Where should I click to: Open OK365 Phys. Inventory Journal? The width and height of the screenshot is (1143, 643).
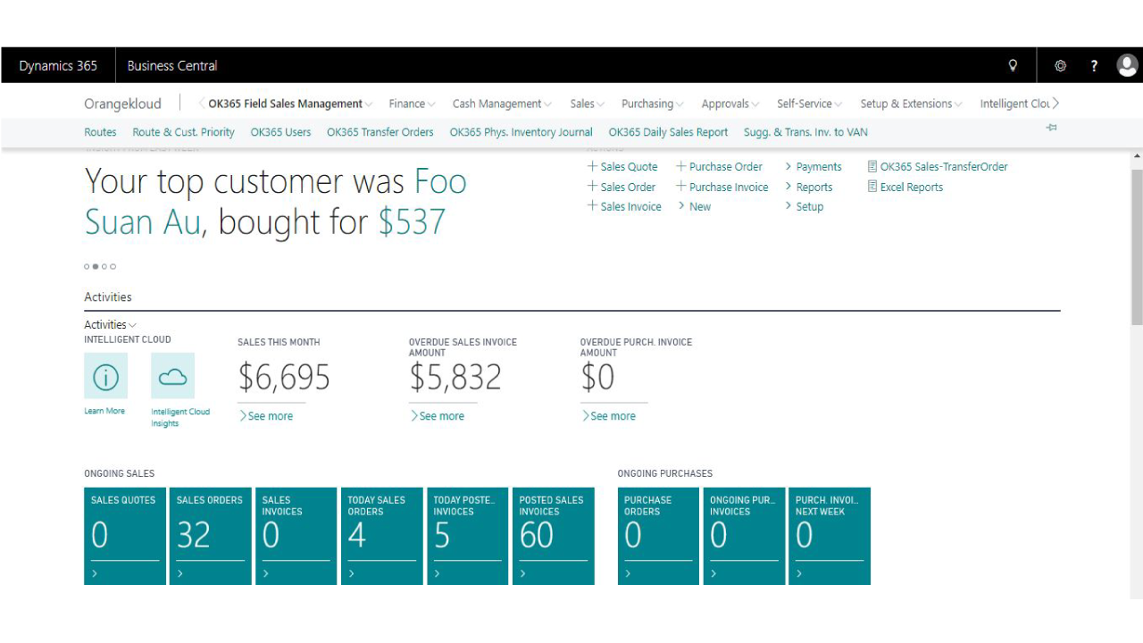click(521, 132)
